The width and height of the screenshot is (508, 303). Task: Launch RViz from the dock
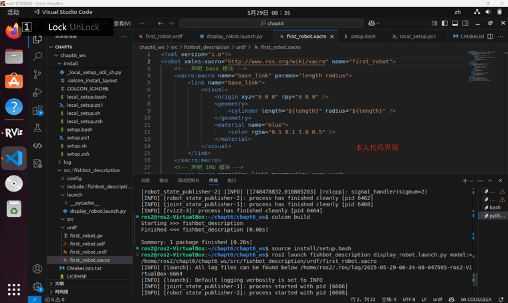[x=14, y=132]
